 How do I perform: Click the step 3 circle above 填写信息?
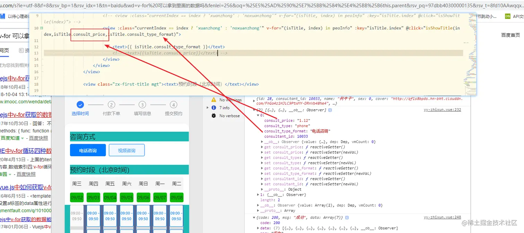point(142,105)
